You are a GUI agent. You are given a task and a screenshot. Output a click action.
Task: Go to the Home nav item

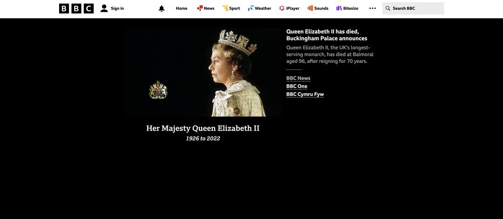[x=182, y=8]
